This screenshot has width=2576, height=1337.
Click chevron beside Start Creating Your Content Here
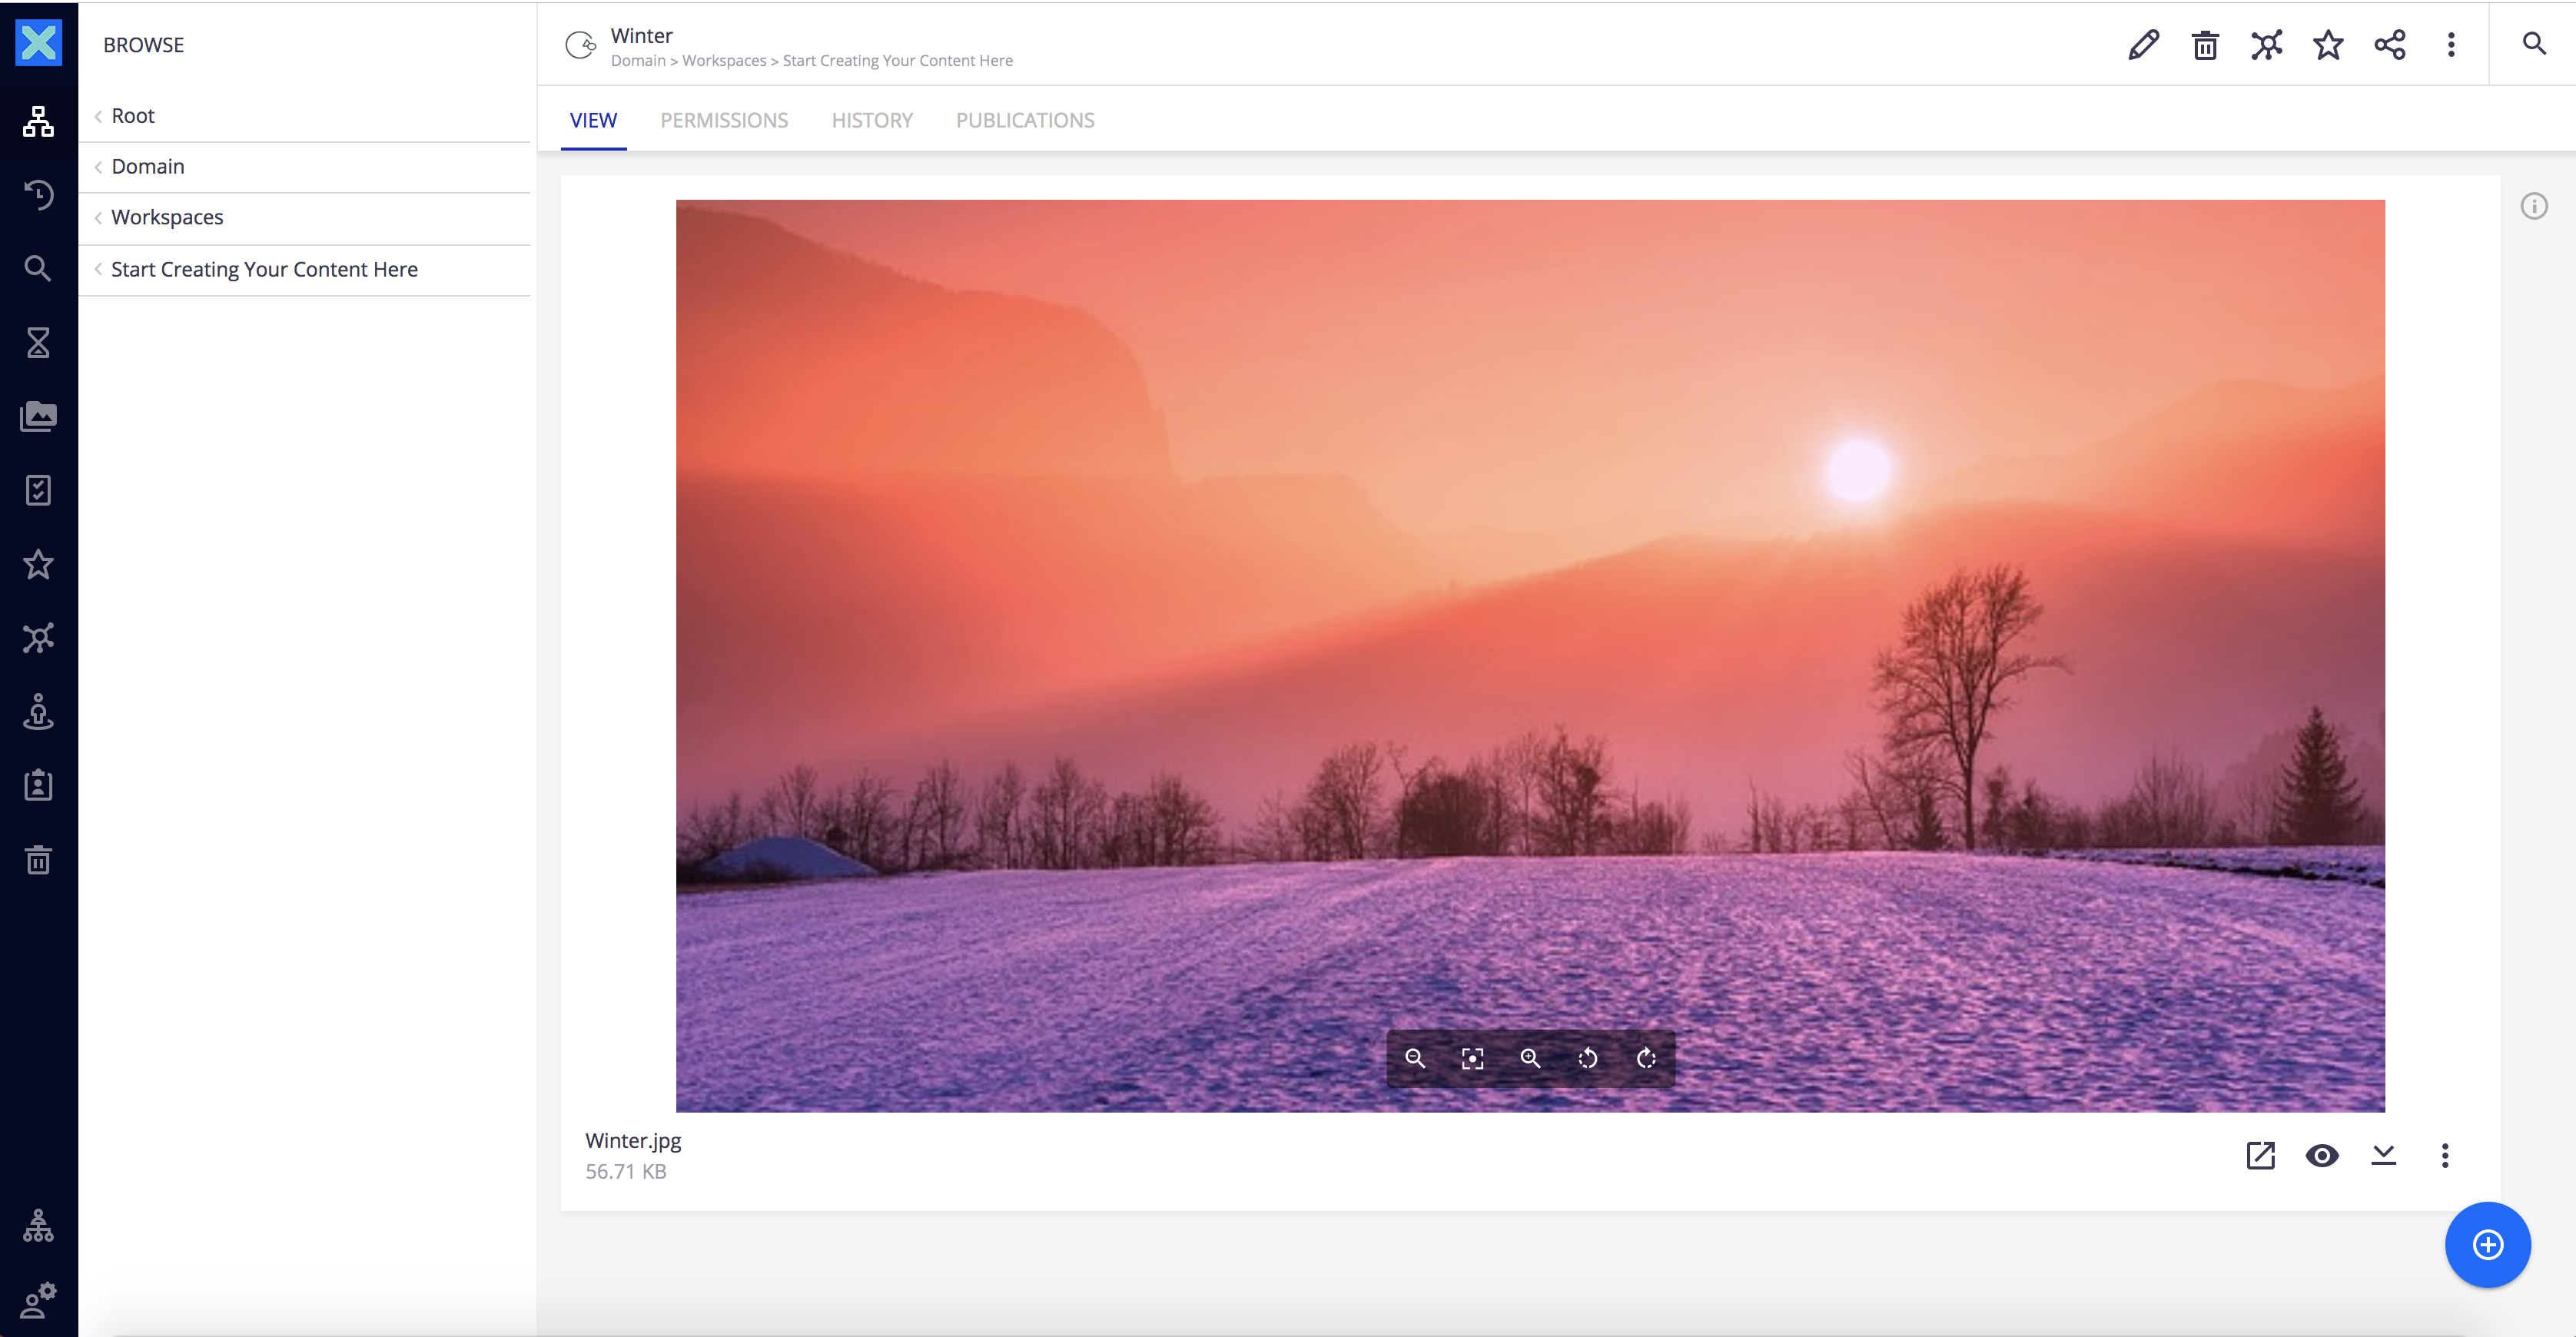pyautogui.click(x=98, y=270)
